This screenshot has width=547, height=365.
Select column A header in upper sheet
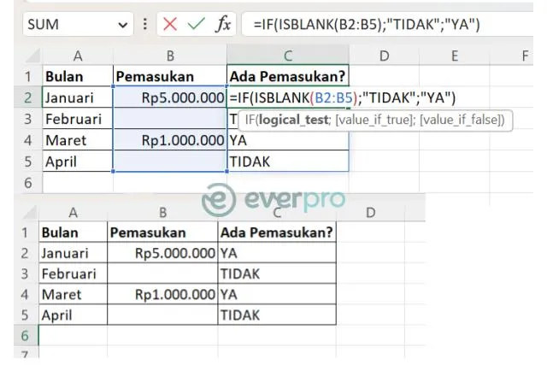point(78,56)
